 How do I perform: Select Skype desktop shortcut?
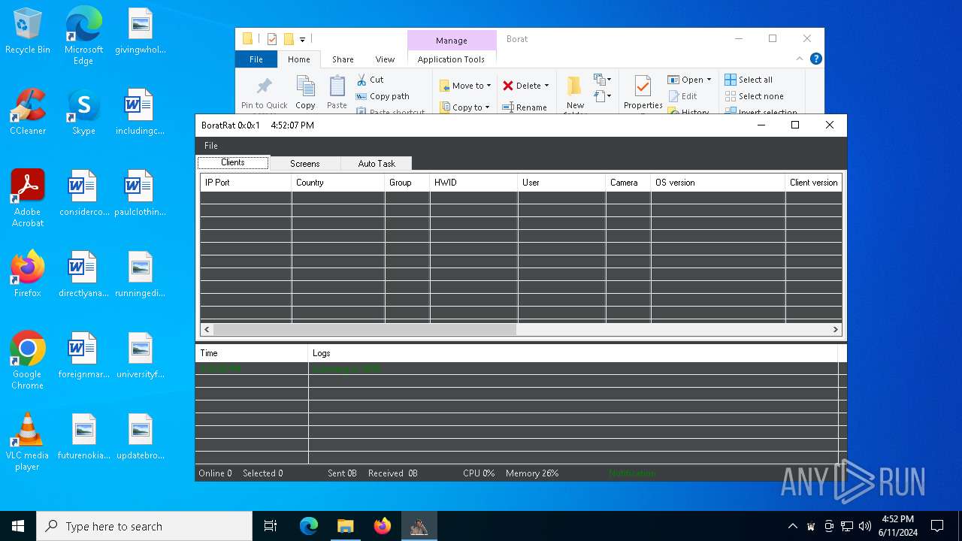83,112
